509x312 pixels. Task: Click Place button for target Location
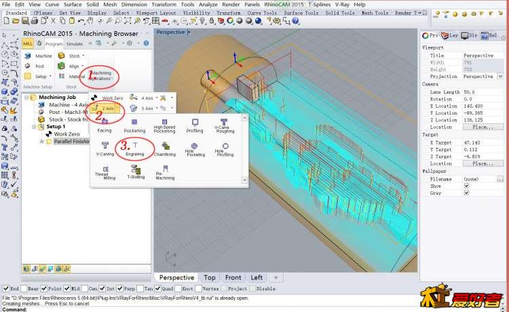[483, 163]
